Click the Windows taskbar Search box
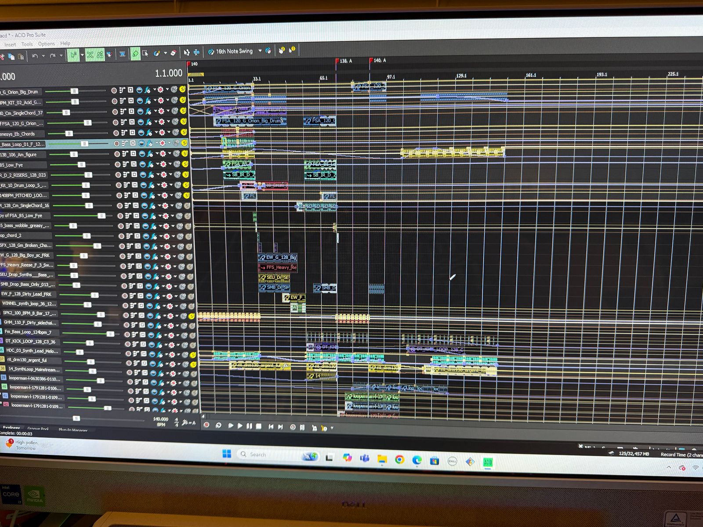This screenshot has width=703, height=527. tap(258, 455)
